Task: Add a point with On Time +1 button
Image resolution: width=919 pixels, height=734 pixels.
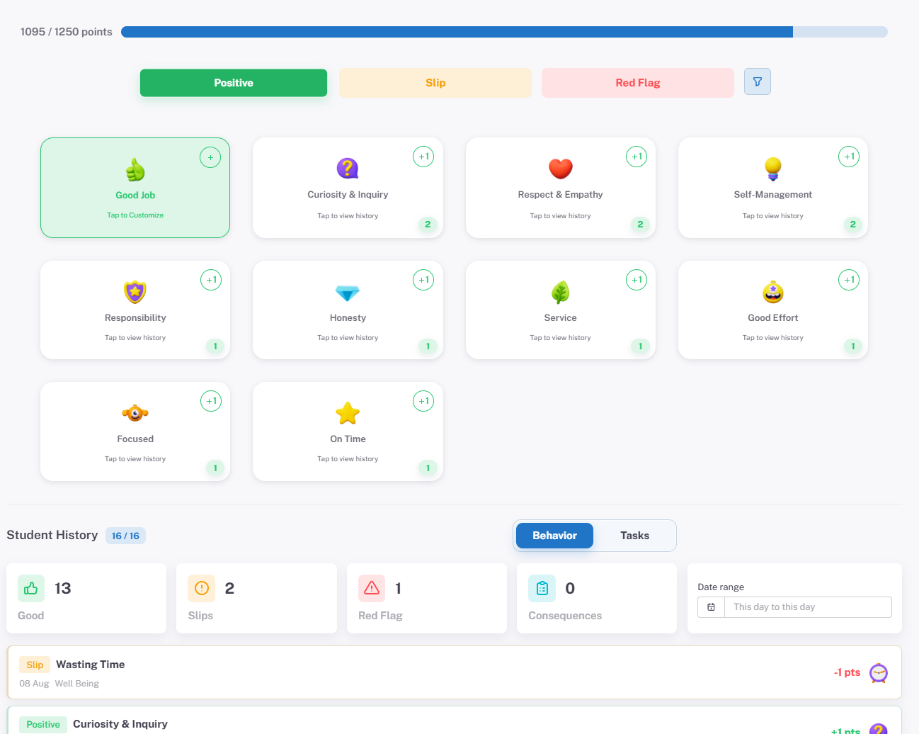Action: tap(423, 401)
